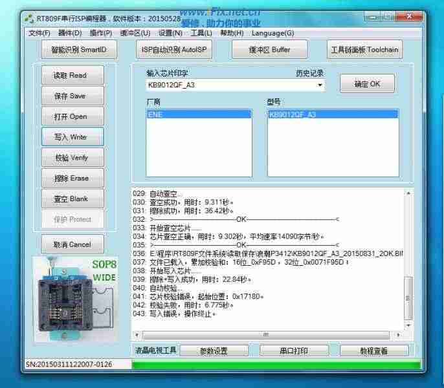The width and height of the screenshot is (444, 388).
Task: Open the 帮助(H) menu
Action: pyautogui.click(x=232, y=33)
